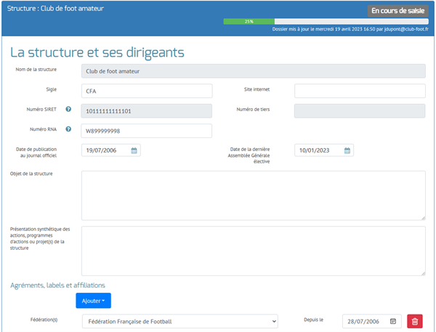Image resolution: width=436 pixels, height=332 pixels.
Task: Click the Numéro de tiers field
Action: (359, 110)
